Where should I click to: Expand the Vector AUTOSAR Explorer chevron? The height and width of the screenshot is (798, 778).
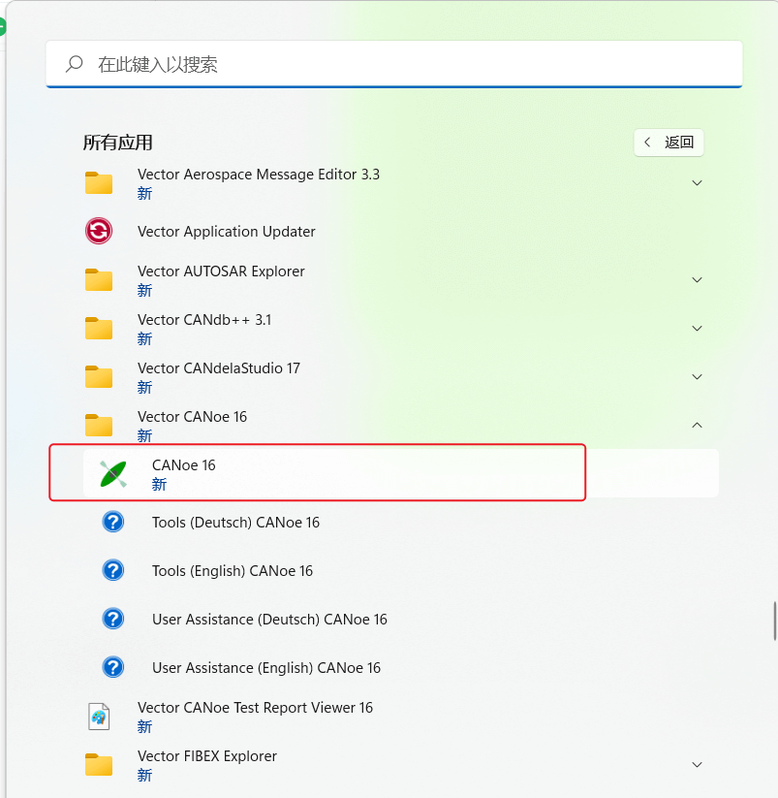698,280
